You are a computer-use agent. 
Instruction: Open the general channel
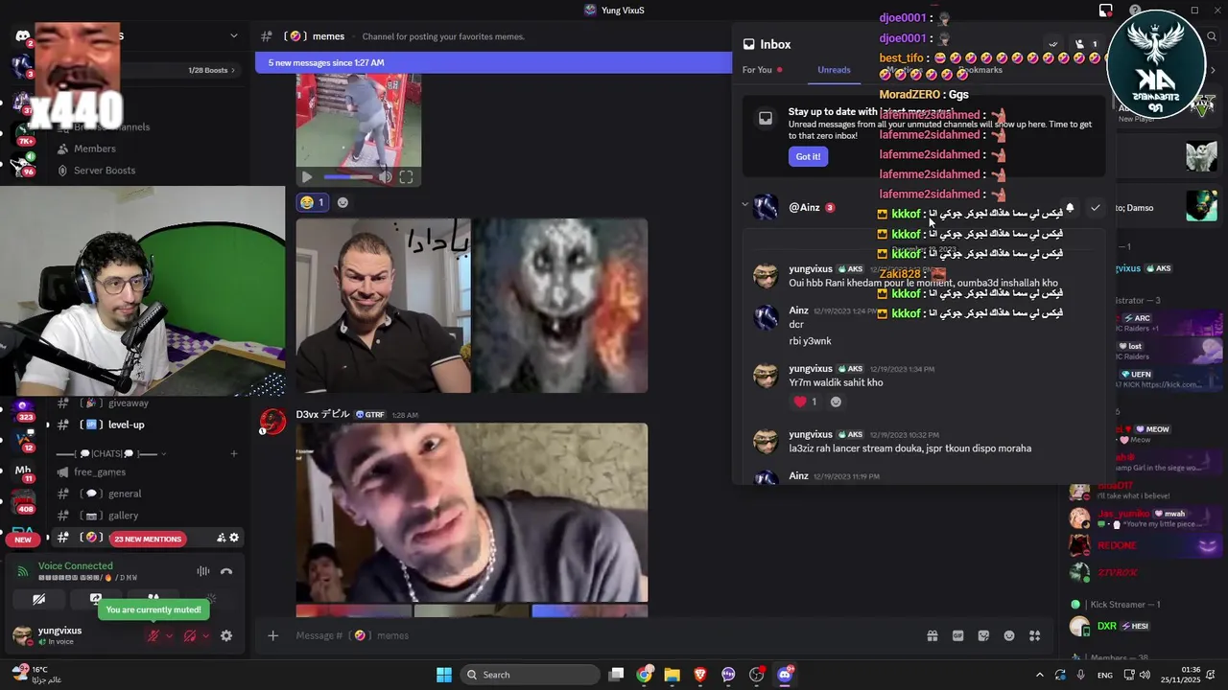125,494
